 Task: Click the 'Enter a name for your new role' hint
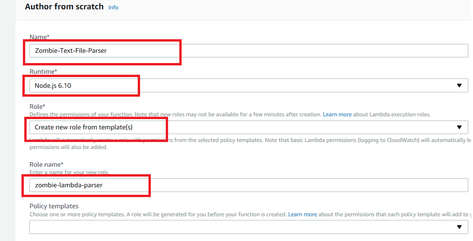[69, 172]
